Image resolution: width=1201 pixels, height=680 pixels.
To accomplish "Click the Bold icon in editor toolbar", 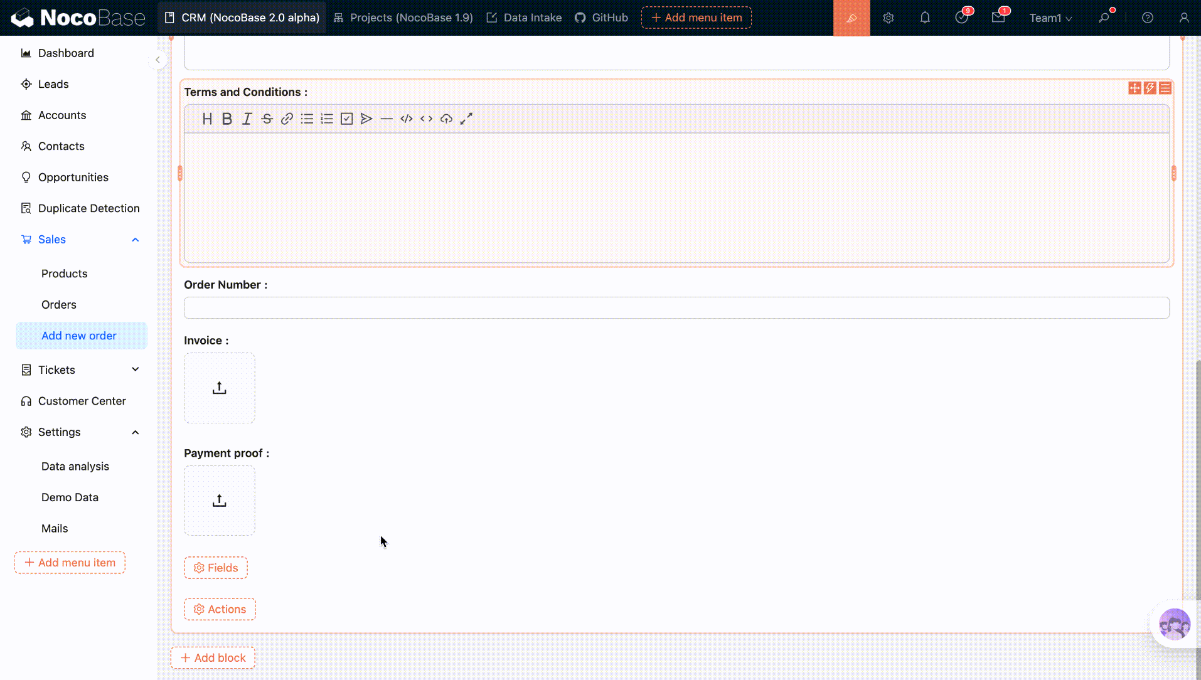I will point(227,119).
